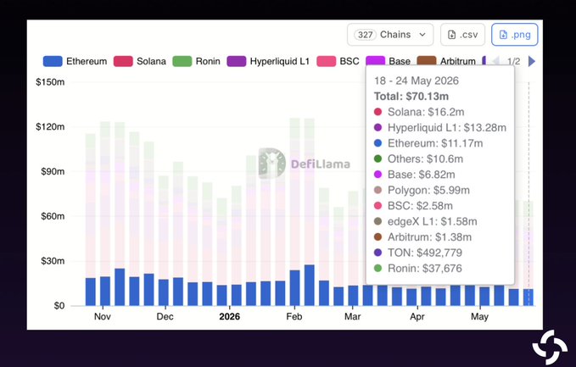Image resolution: width=576 pixels, height=367 pixels.
Task: Click the Solana: $16.2m tooltip row
Action: pos(419,112)
